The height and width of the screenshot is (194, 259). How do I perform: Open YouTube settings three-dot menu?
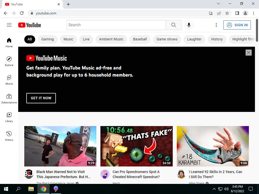216,25
